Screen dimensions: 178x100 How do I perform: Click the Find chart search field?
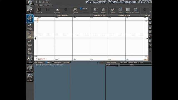click(x=85, y=62)
